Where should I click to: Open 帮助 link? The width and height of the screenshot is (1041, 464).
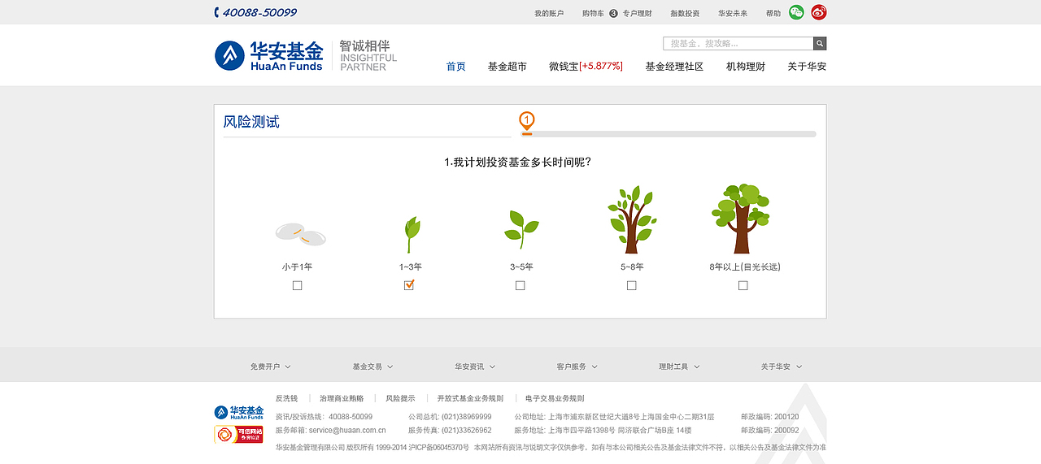773,13
